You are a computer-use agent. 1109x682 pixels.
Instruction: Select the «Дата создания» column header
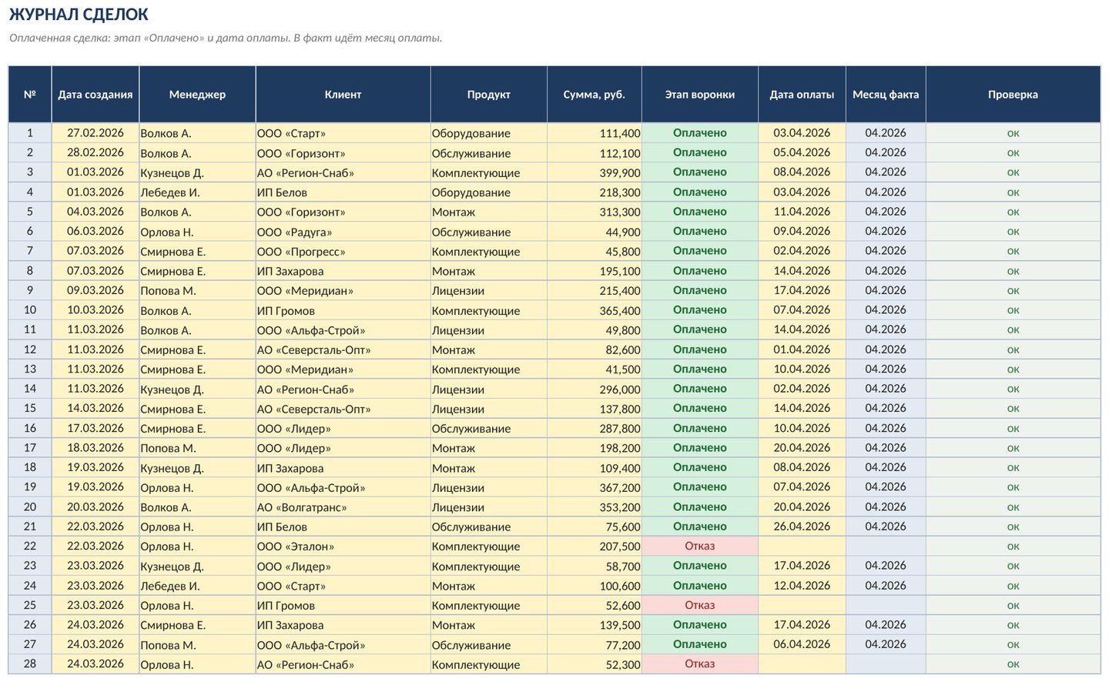[95, 95]
